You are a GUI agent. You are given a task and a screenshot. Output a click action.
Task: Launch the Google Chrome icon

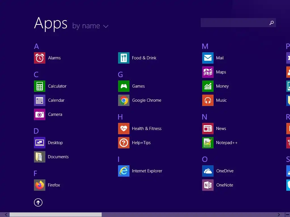[124, 100]
